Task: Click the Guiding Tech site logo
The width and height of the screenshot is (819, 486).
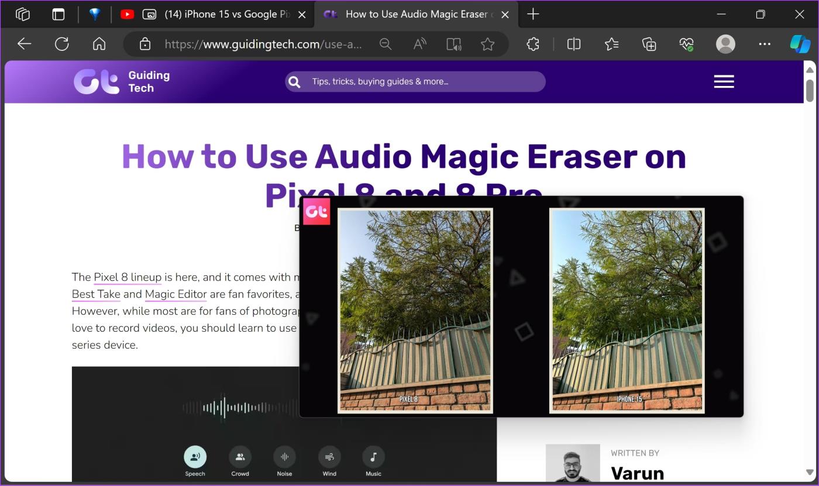Action: coord(122,82)
